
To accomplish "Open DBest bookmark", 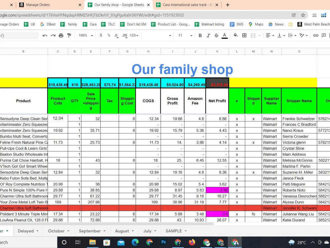I will pos(48,24).
